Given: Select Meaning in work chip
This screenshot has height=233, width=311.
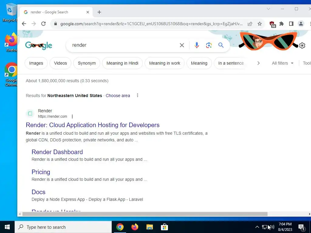Looking at the screenshot, I should point(165,63).
